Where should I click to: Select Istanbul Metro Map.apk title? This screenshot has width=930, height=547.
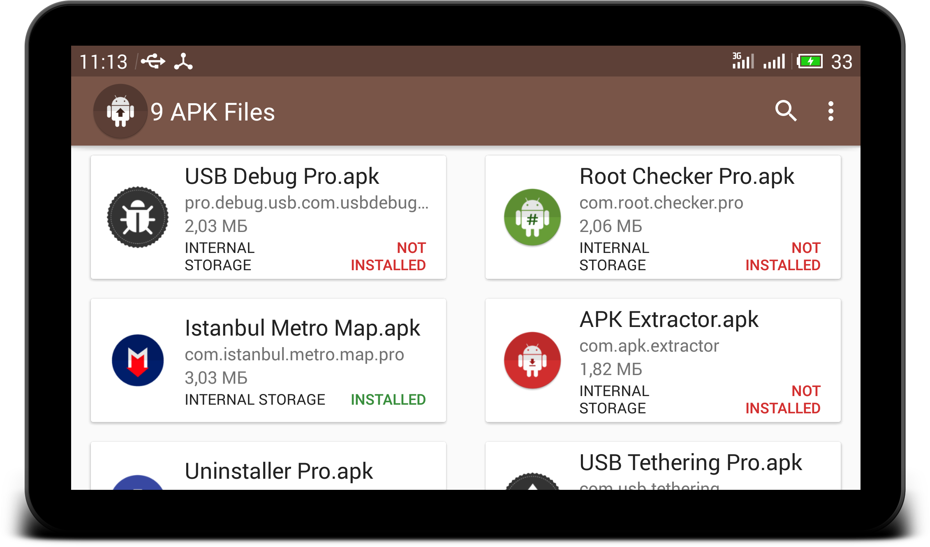click(302, 328)
